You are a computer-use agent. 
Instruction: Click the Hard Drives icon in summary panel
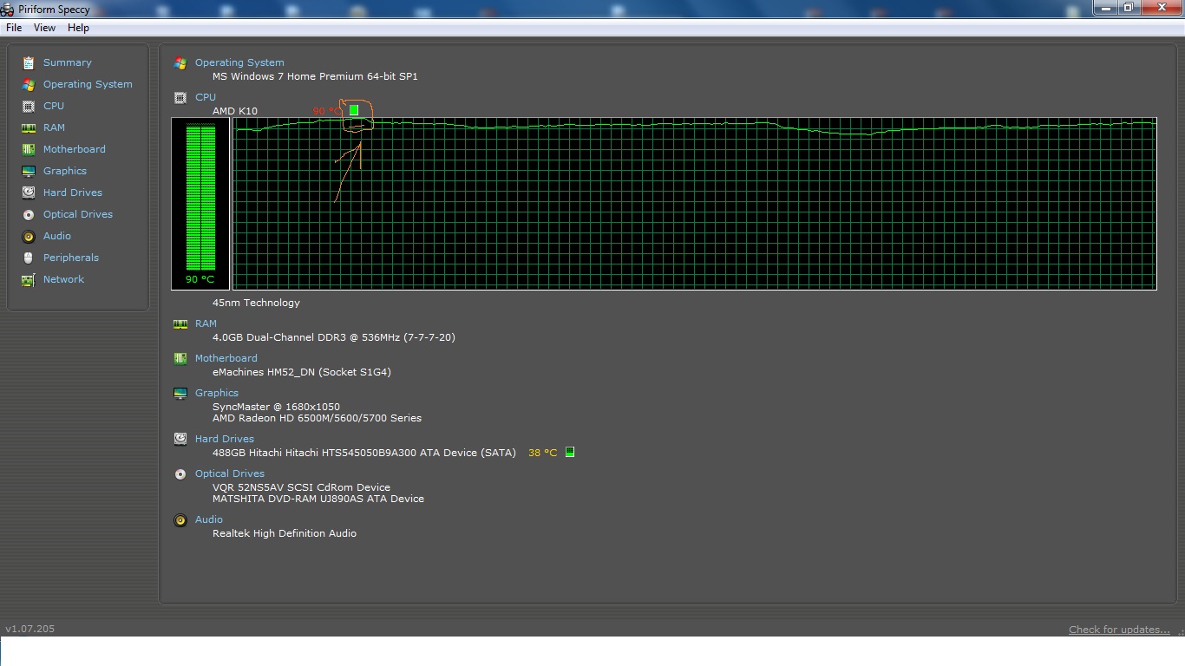tap(180, 439)
